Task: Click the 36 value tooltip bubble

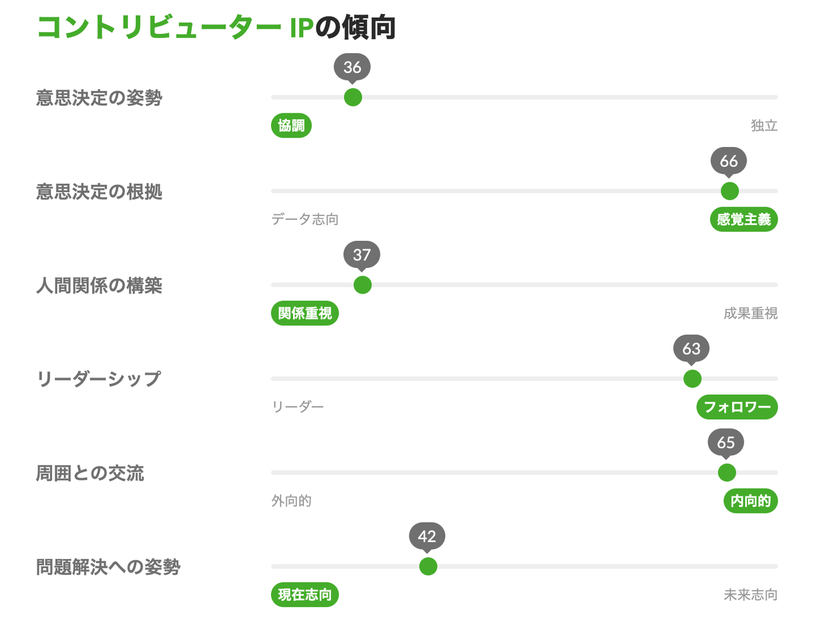Action: click(352, 67)
